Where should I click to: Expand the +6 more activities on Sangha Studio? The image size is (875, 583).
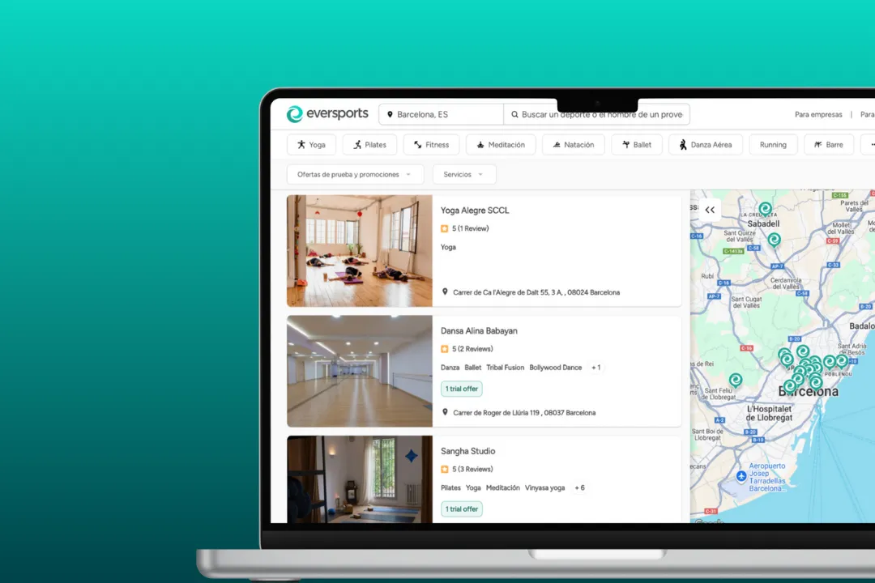coord(580,488)
